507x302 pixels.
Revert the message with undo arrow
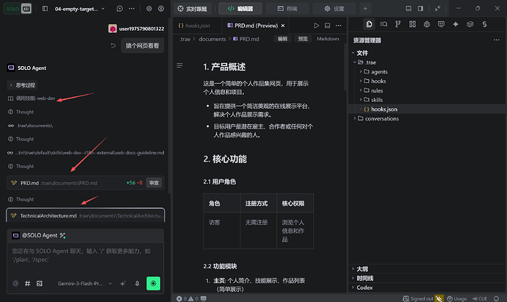113,46
